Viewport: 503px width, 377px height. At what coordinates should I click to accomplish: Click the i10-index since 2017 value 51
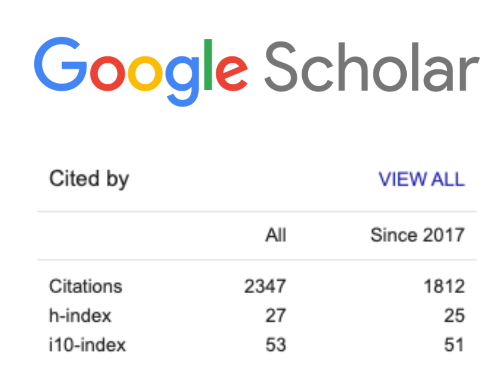pos(454,345)
